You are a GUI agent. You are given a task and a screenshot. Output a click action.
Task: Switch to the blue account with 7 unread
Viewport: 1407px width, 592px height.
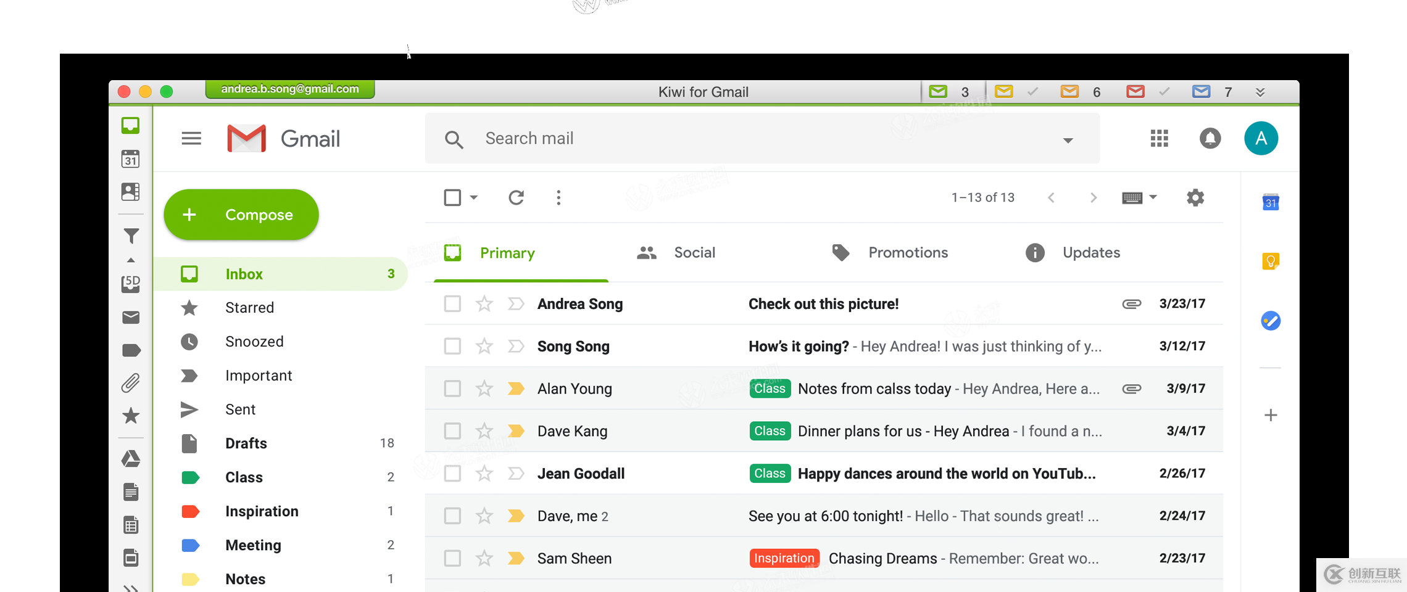[x=1213, y=92]
